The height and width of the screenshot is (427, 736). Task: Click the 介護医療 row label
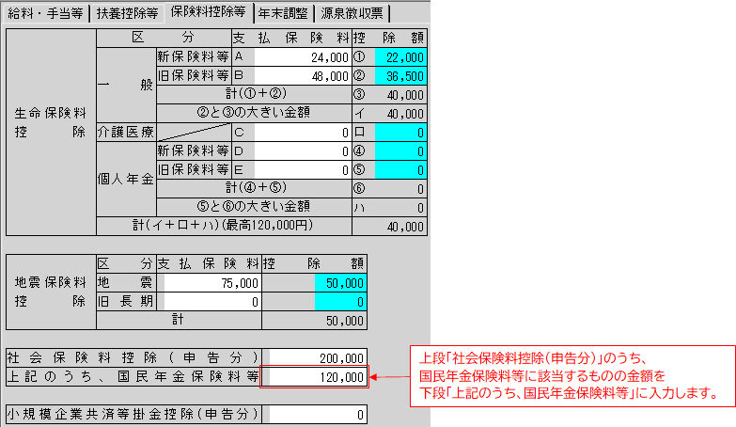click(x=126, y=133)
